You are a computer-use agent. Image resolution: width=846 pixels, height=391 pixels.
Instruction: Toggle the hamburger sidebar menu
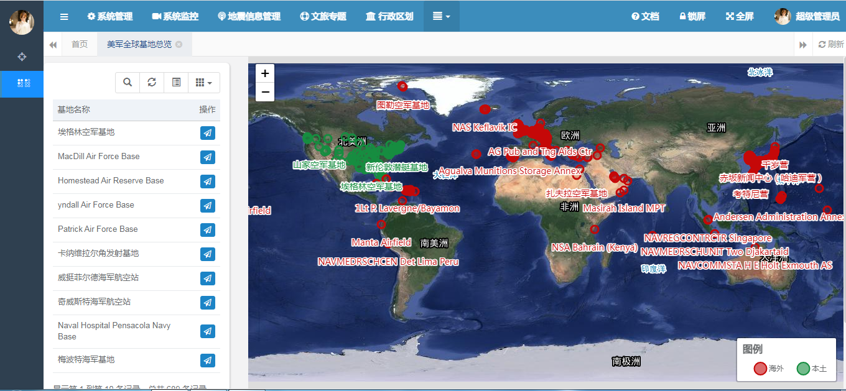(x=64, y=17)
